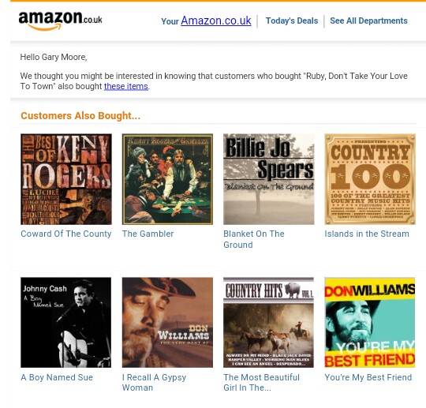Click The Gambler title link
This screenshot has height=408, width=426.
148,234
